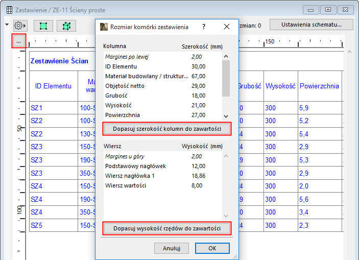Click Kolumna list scrollbar thumb
The image size is (359, 260).
pos(226,78)
